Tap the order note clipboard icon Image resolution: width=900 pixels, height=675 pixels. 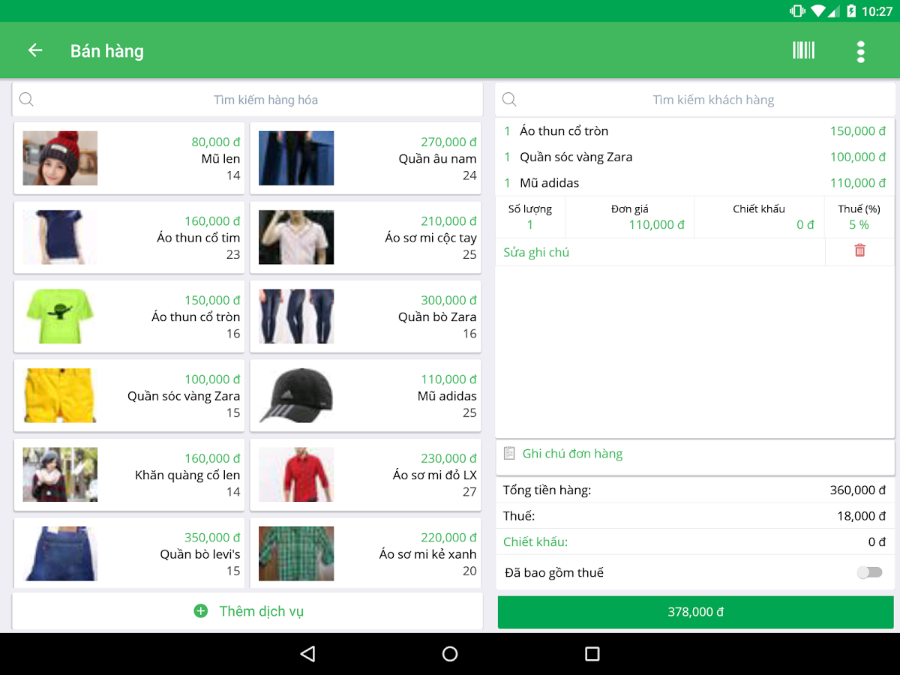pyautogui.click(x=509, y=453)
